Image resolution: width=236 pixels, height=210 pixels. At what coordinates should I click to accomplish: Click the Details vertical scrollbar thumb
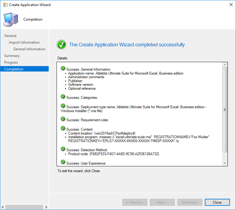click(225, 110)
